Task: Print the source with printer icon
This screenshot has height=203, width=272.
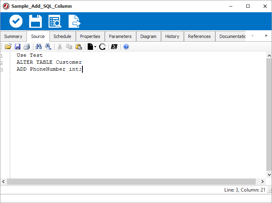Action: click(x=27, y=47)
